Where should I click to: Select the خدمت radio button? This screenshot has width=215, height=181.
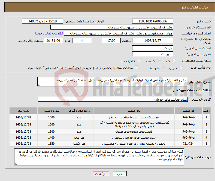tap(159, 61)
